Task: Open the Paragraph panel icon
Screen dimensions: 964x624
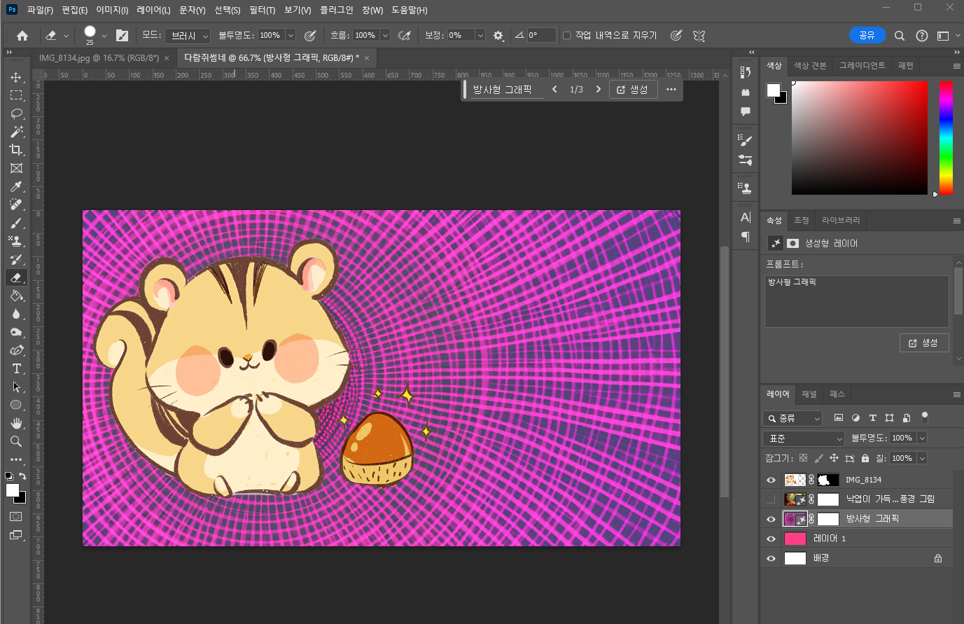Action: 746,237
